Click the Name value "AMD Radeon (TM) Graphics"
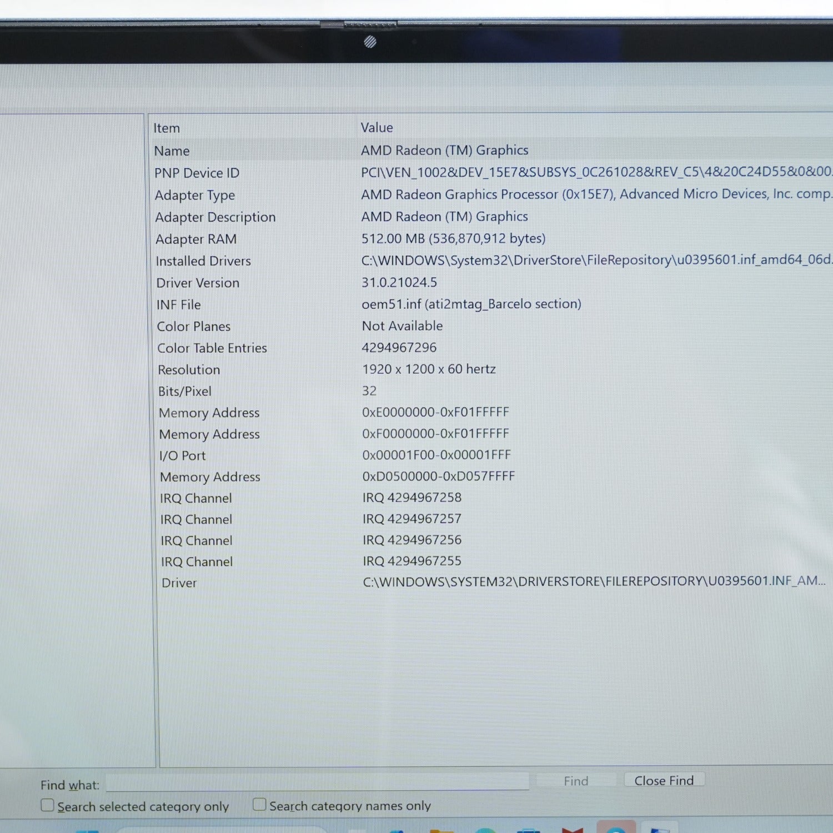 point(445,150)
